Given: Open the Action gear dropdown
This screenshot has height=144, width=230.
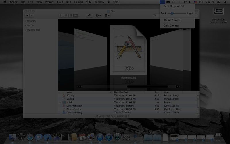Looking at the screenshot, I should coord(98,16).
